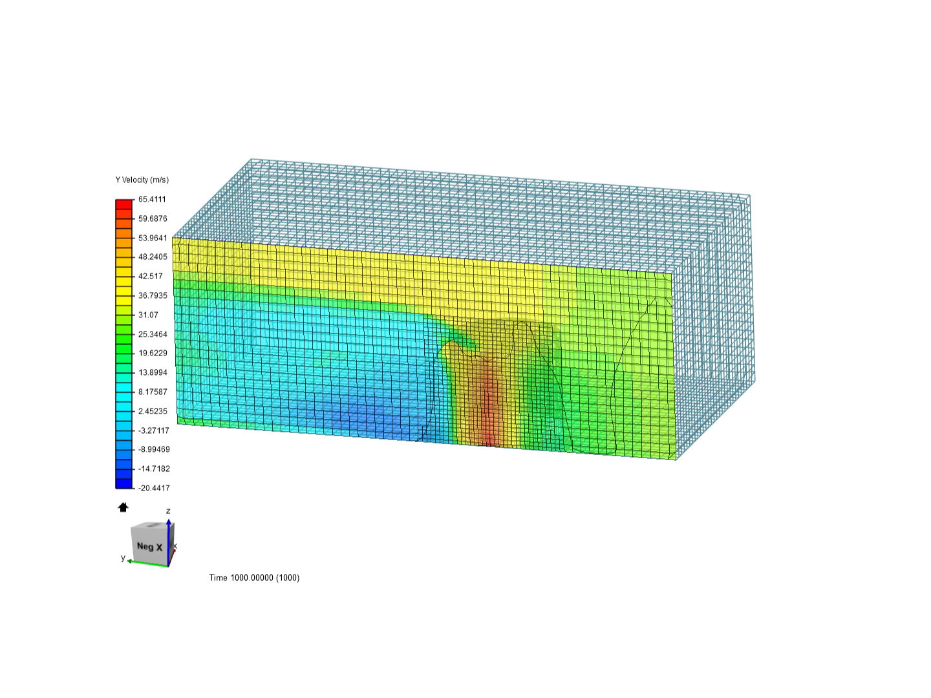Screen dimensions: 931x698
Task: Click the Time 1000.00000 (1000) label
Action: click(x=254, y=578)
